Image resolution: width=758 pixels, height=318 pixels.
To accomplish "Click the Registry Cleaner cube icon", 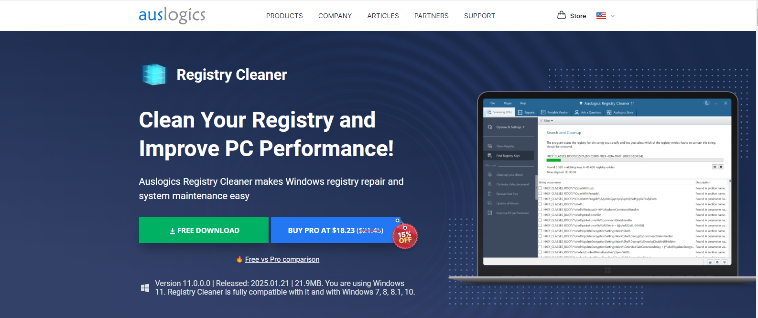I will (x=154, y=74).
